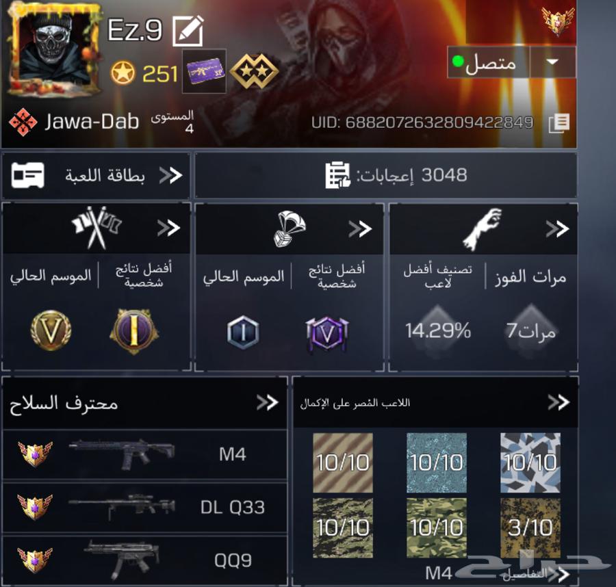Expand the zombie hand stats panel
The image size is (616, 587).
pyautogui.click(x=483, y=229)
